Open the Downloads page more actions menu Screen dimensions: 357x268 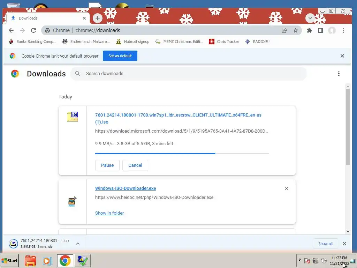pos(339,74)
